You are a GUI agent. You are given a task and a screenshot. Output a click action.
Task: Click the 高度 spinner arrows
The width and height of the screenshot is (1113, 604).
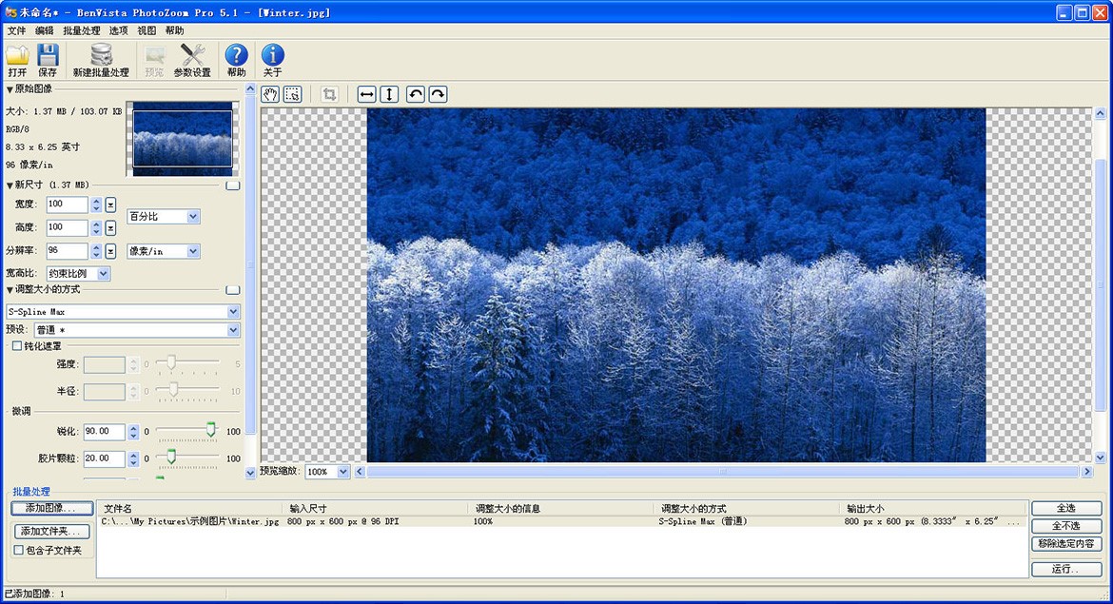tap(96, 228)
